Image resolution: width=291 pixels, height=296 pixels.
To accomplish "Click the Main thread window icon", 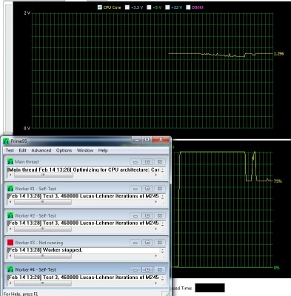I will (x=10, y=162).
